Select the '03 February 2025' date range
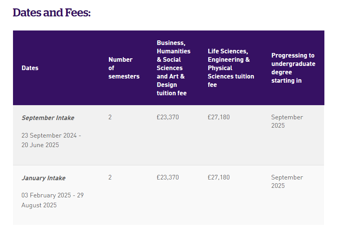Screen dimensions: 337x229 pos(52,195)
